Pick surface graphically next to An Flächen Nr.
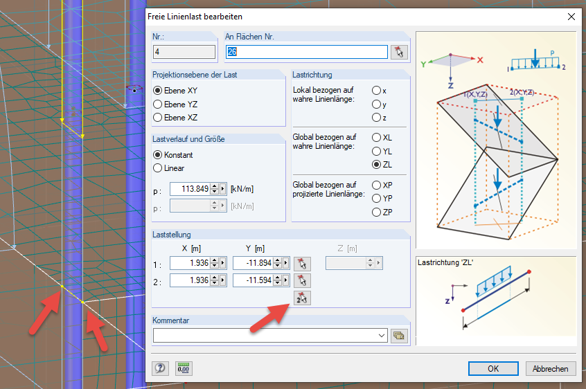 (399, 52)
